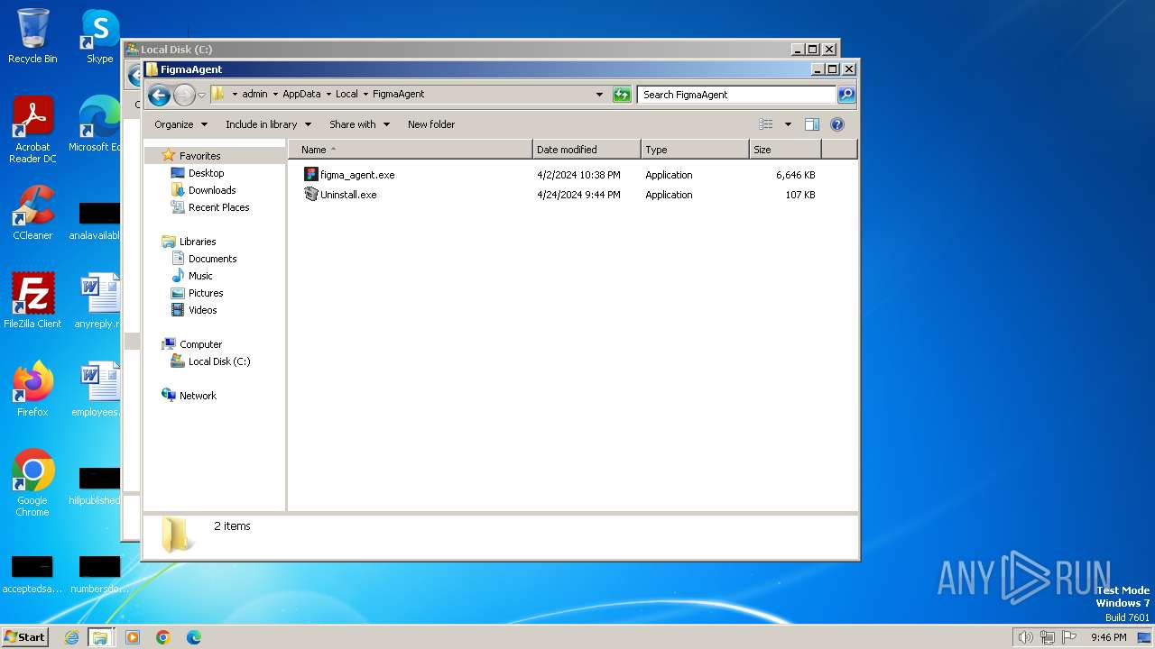Sort by Name column header

(x=411, y=150)
